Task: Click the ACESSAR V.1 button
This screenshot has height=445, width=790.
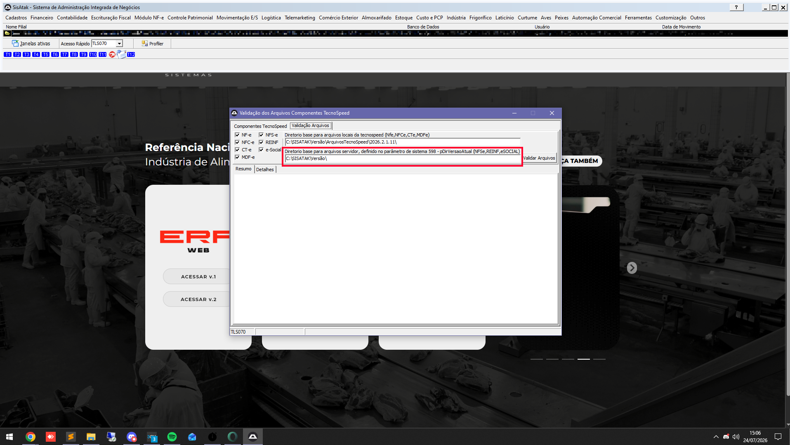Action: [x=198, y=277]
